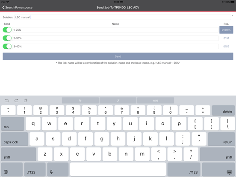Tap the letter m key
Screen dimensions: 236x177
[142, 154]
